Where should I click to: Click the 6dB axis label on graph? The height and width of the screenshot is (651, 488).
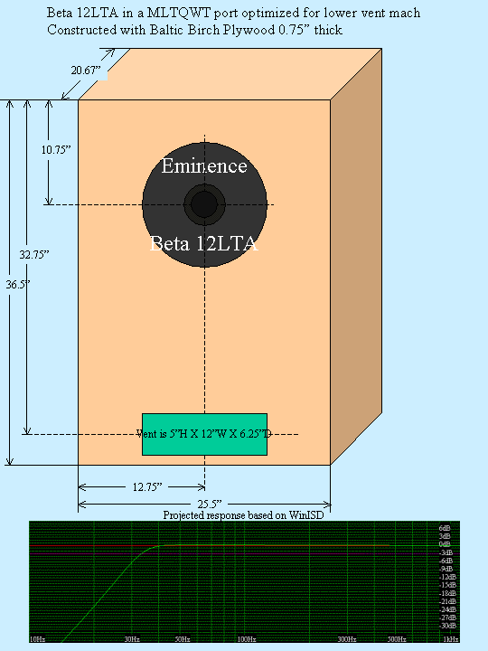[x=445, y=528]
